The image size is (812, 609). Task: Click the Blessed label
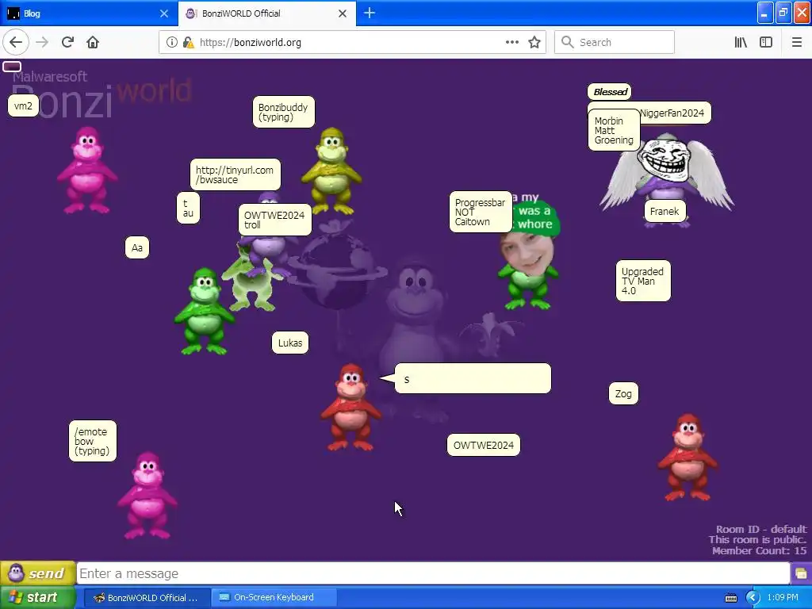click(610, 92)
